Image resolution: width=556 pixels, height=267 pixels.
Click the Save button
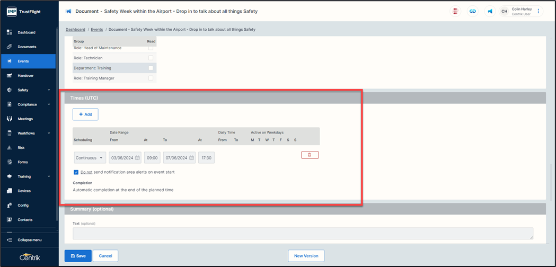(x=78, y=256)
